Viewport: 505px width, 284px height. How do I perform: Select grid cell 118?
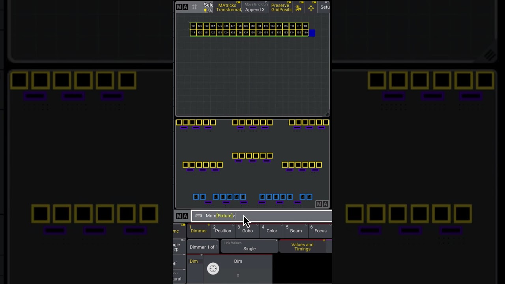pos(305,26)
